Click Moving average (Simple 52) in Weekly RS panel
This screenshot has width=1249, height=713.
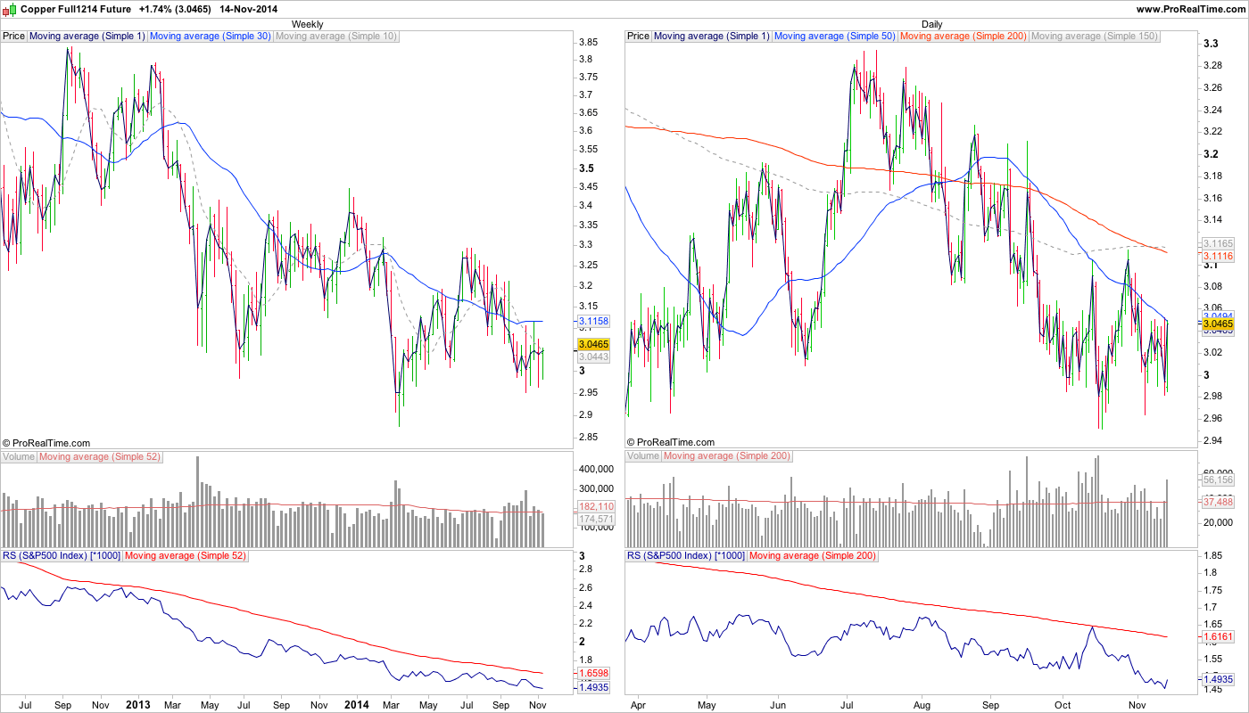[x=184, y=555]
